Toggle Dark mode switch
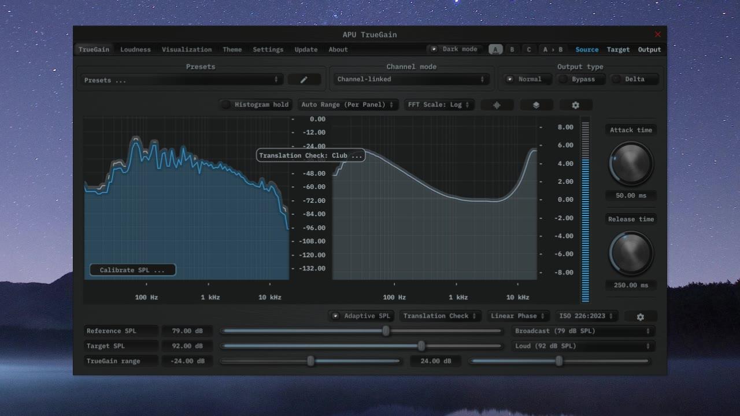740x416 pixels. [454, 49]
